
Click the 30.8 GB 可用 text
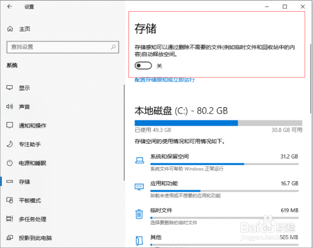287,130
